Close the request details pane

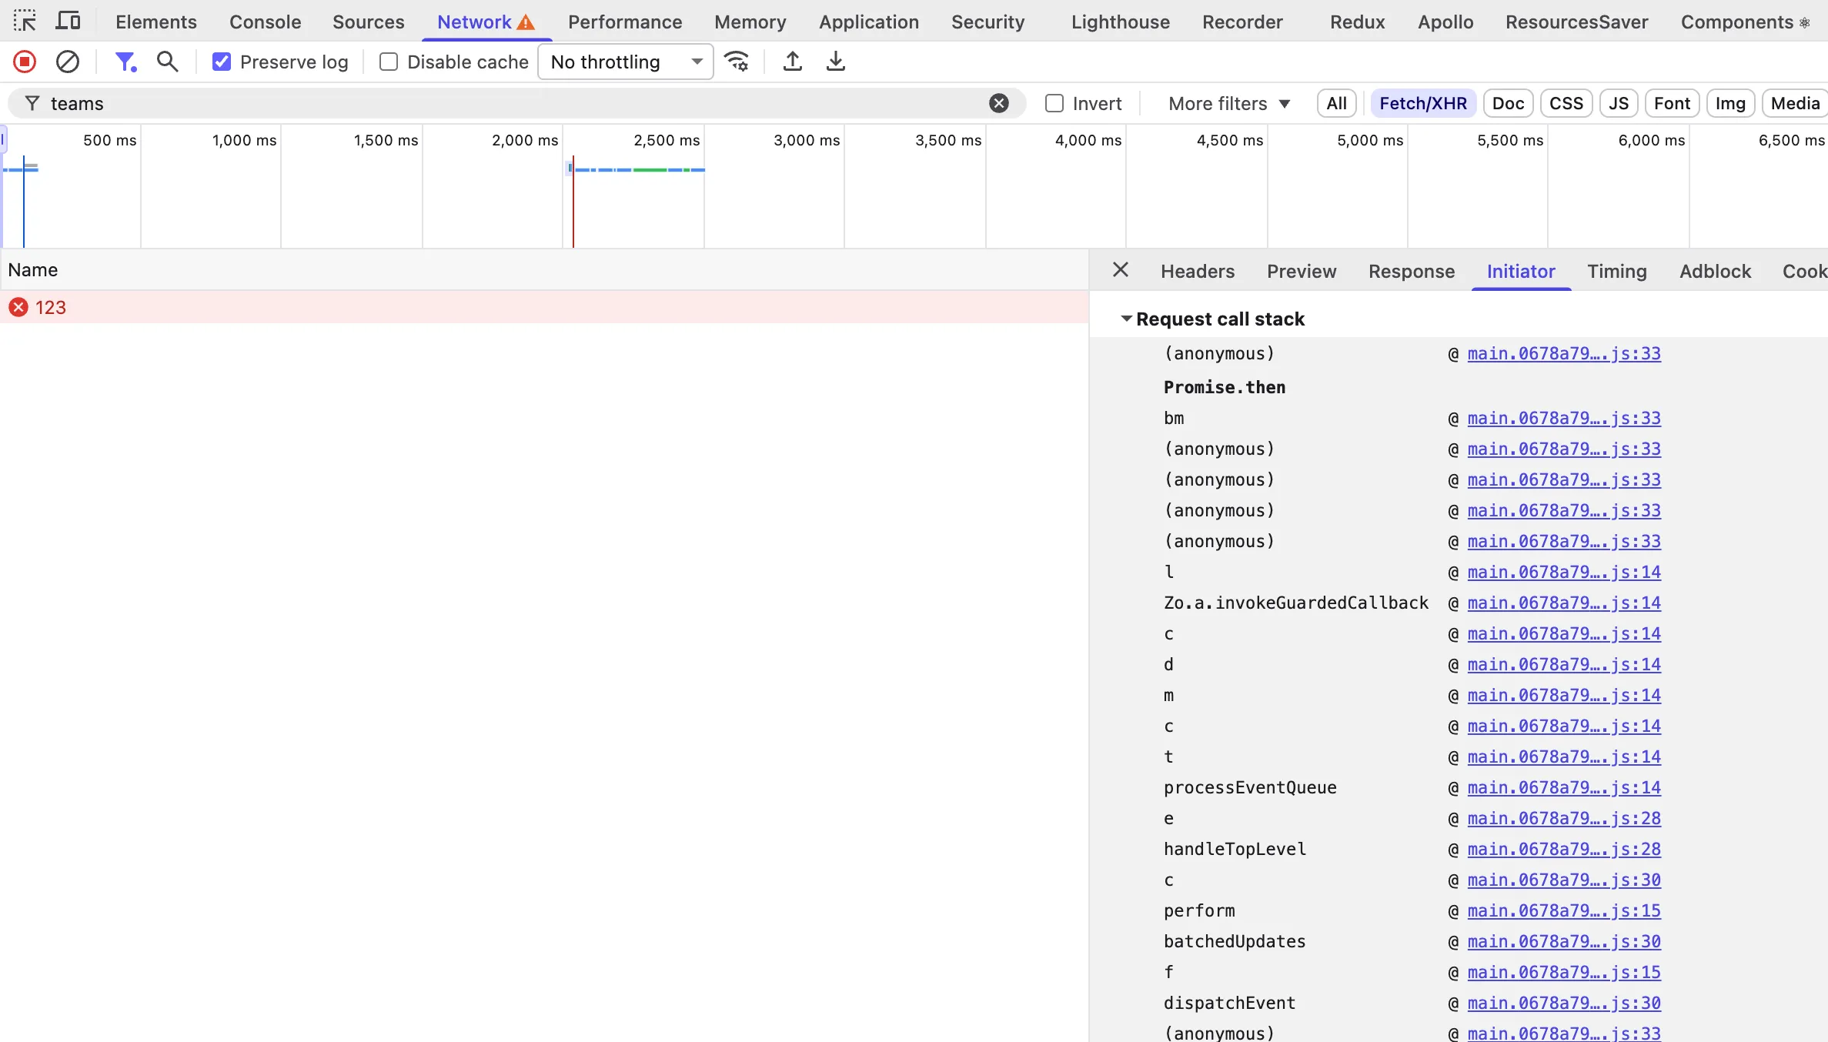pyautogui.click(x=1120, y=269)
